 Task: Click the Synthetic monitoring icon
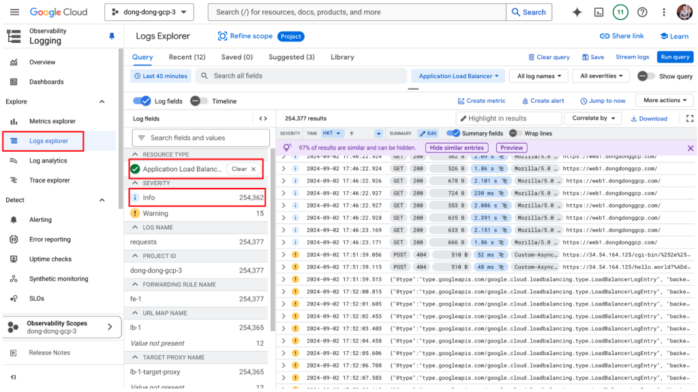point(14,278)
